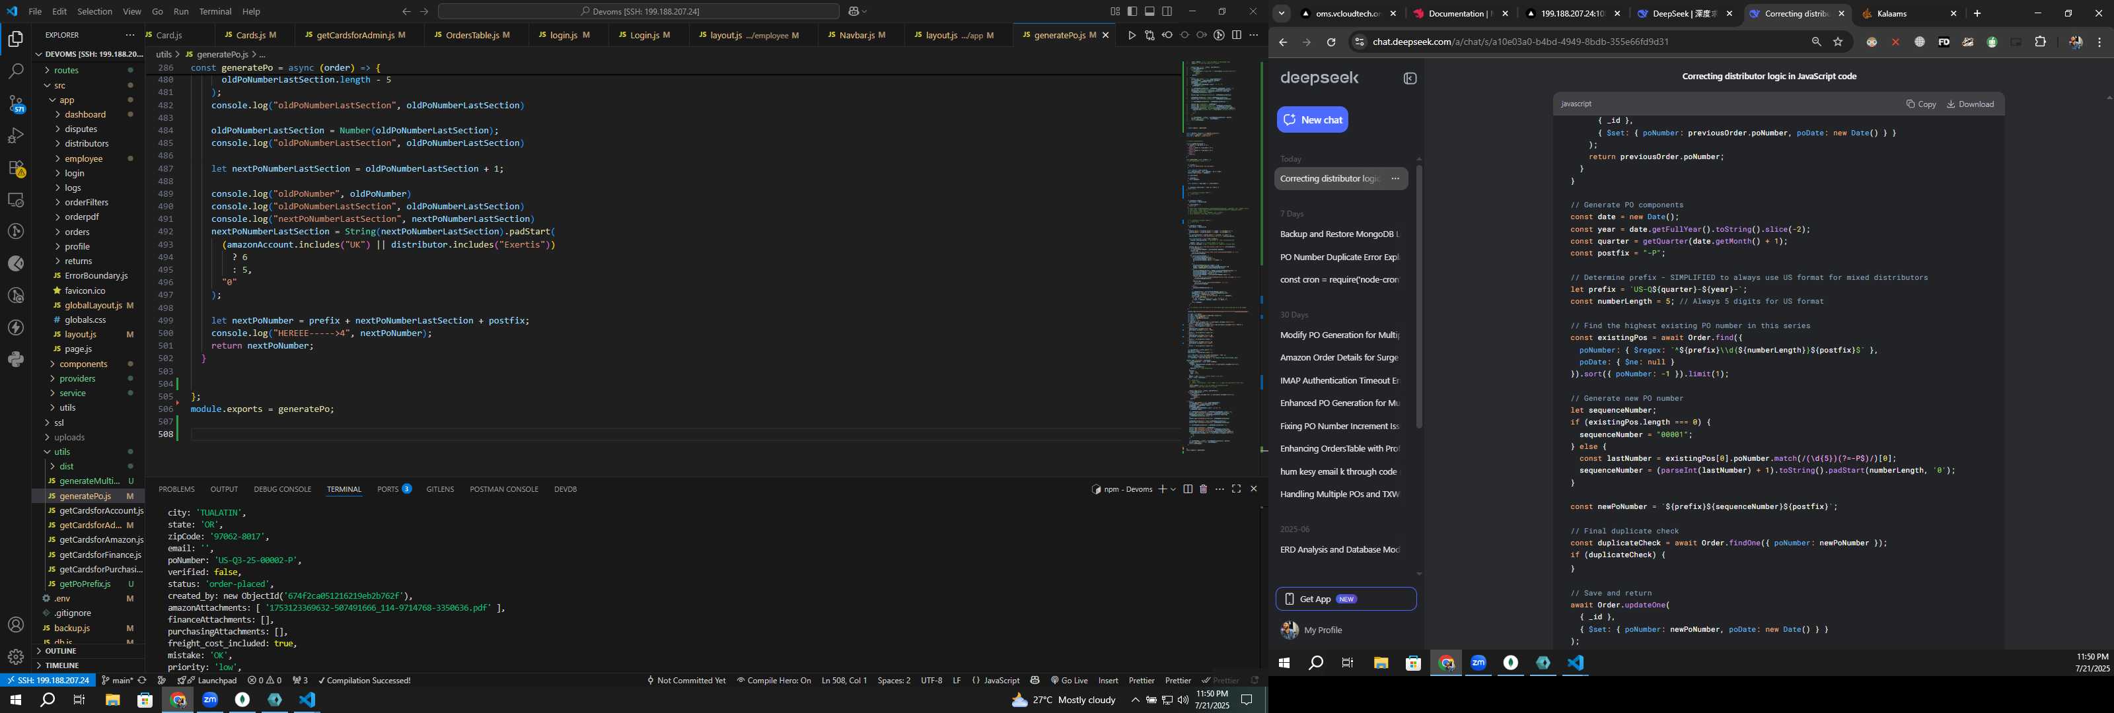Click Zoom icon in the VS Code window taskbar
The image size is (2114, 713).
210,700
